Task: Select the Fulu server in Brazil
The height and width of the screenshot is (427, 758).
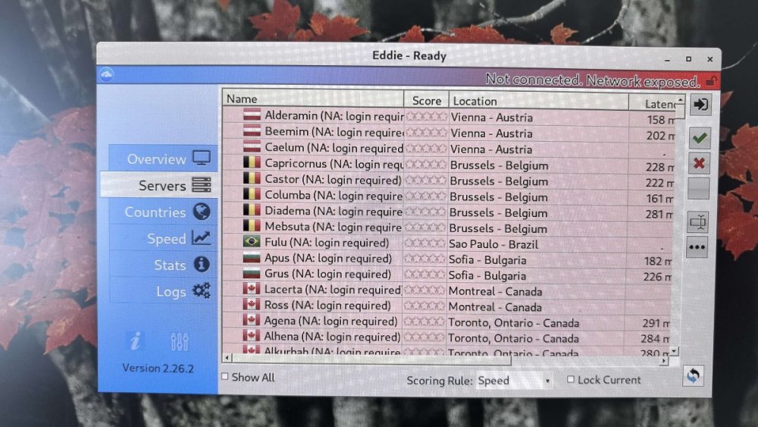Action: pos(448,243)
